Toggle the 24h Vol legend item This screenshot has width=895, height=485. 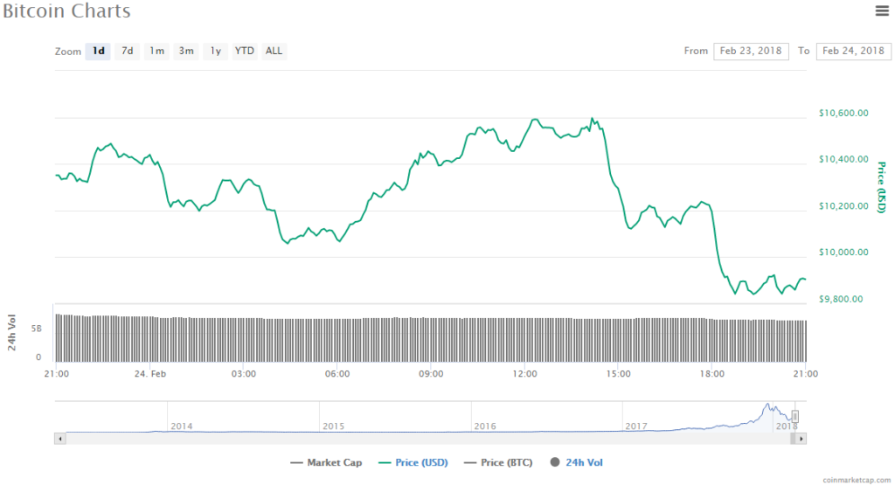(577, 462)
